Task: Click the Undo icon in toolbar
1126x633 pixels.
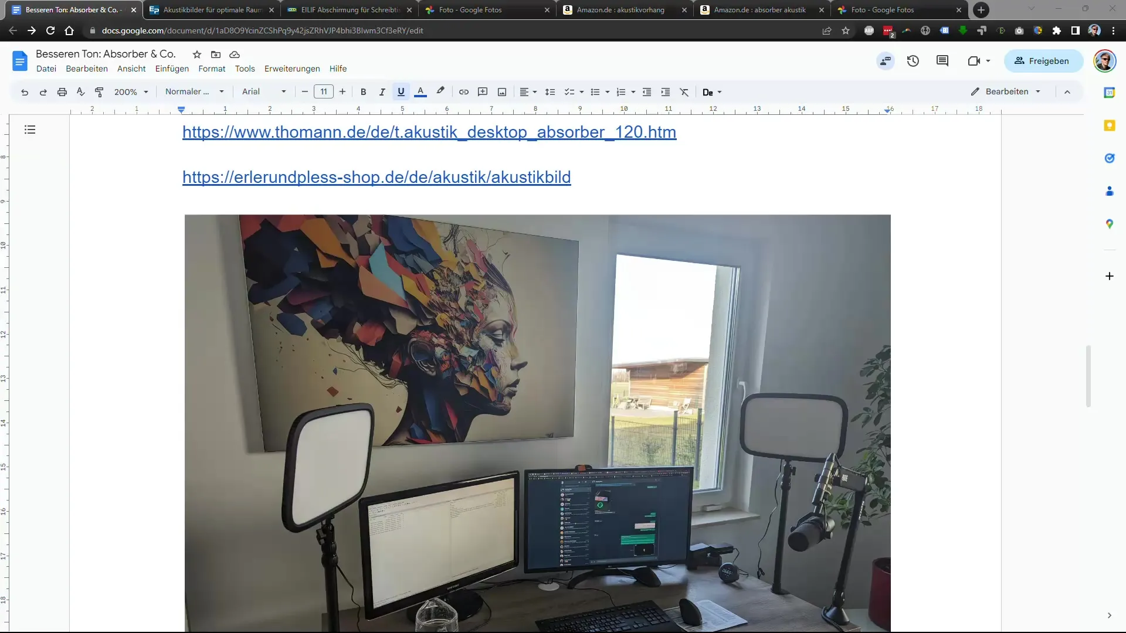Action: (25, 92)
